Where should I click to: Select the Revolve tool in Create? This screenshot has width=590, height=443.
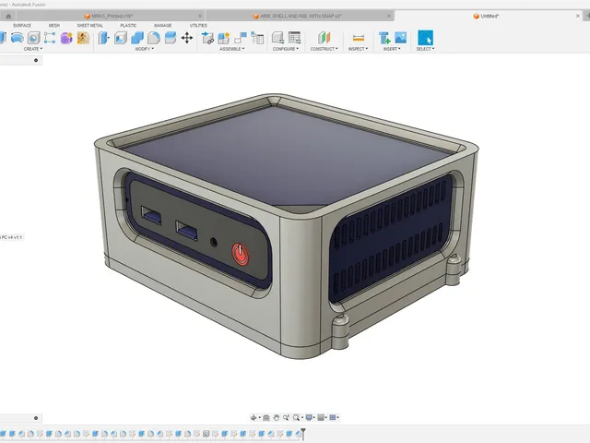pos(18,38)
